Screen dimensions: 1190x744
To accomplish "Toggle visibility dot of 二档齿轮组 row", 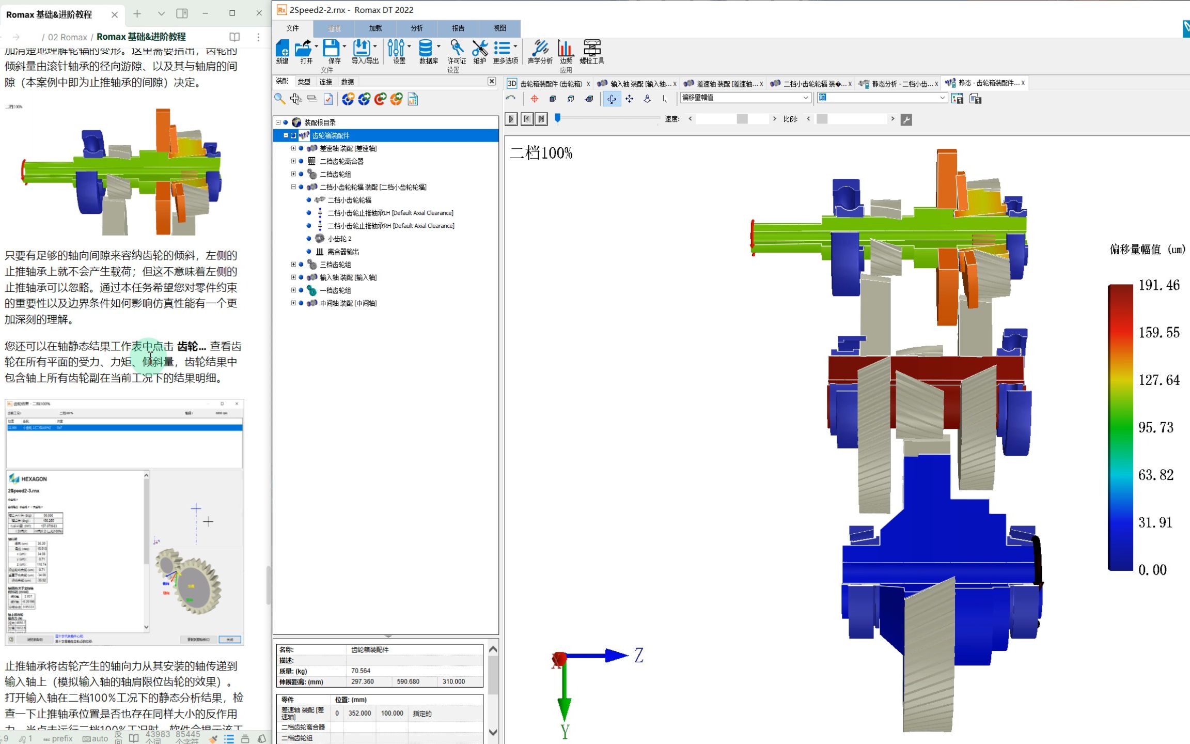I will (301, 174).
